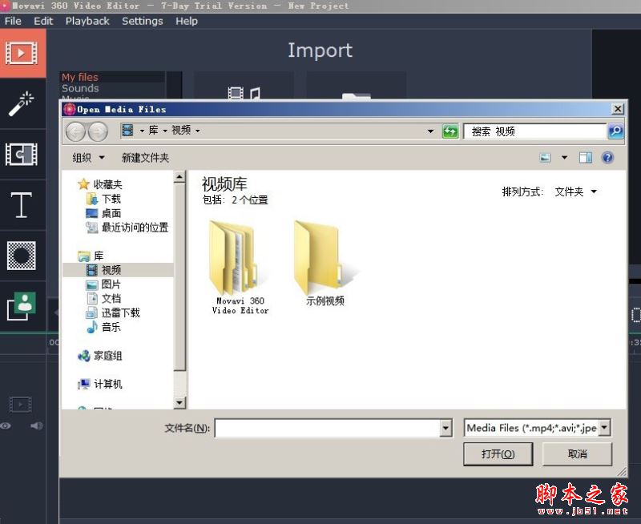Viewport: 641px width, 524px height.
Task: Open the File menu
Action: coord(13,21)
